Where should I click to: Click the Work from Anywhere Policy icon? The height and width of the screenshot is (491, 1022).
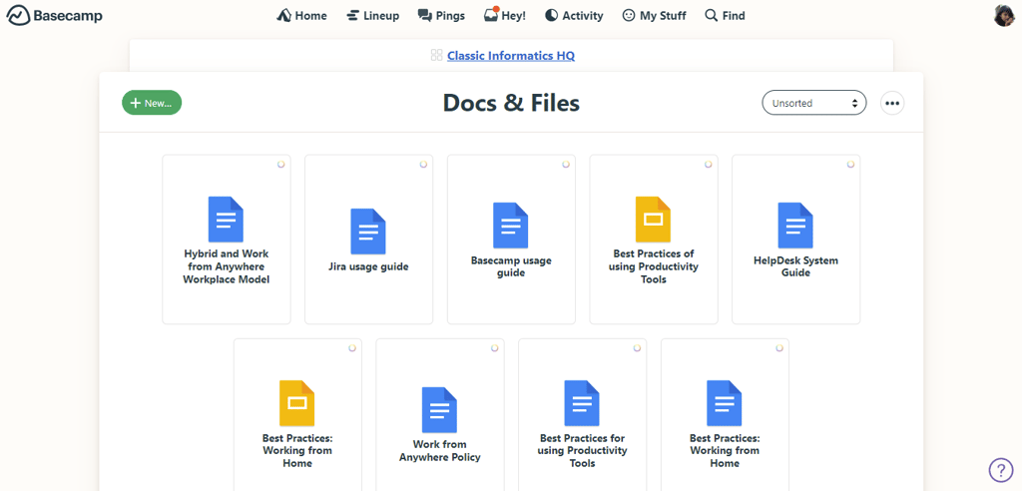pyautogui.click(x=439, y=409)
